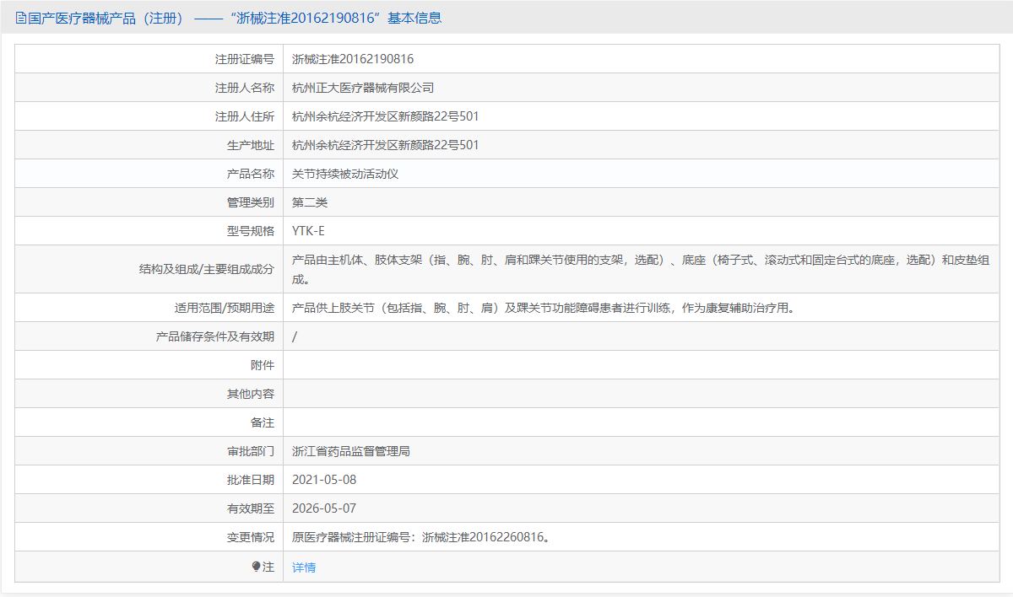Click the 结构及组成/主要组成成分 label
This screenshot has height=597, width=1013.
[x=207, y=270]
